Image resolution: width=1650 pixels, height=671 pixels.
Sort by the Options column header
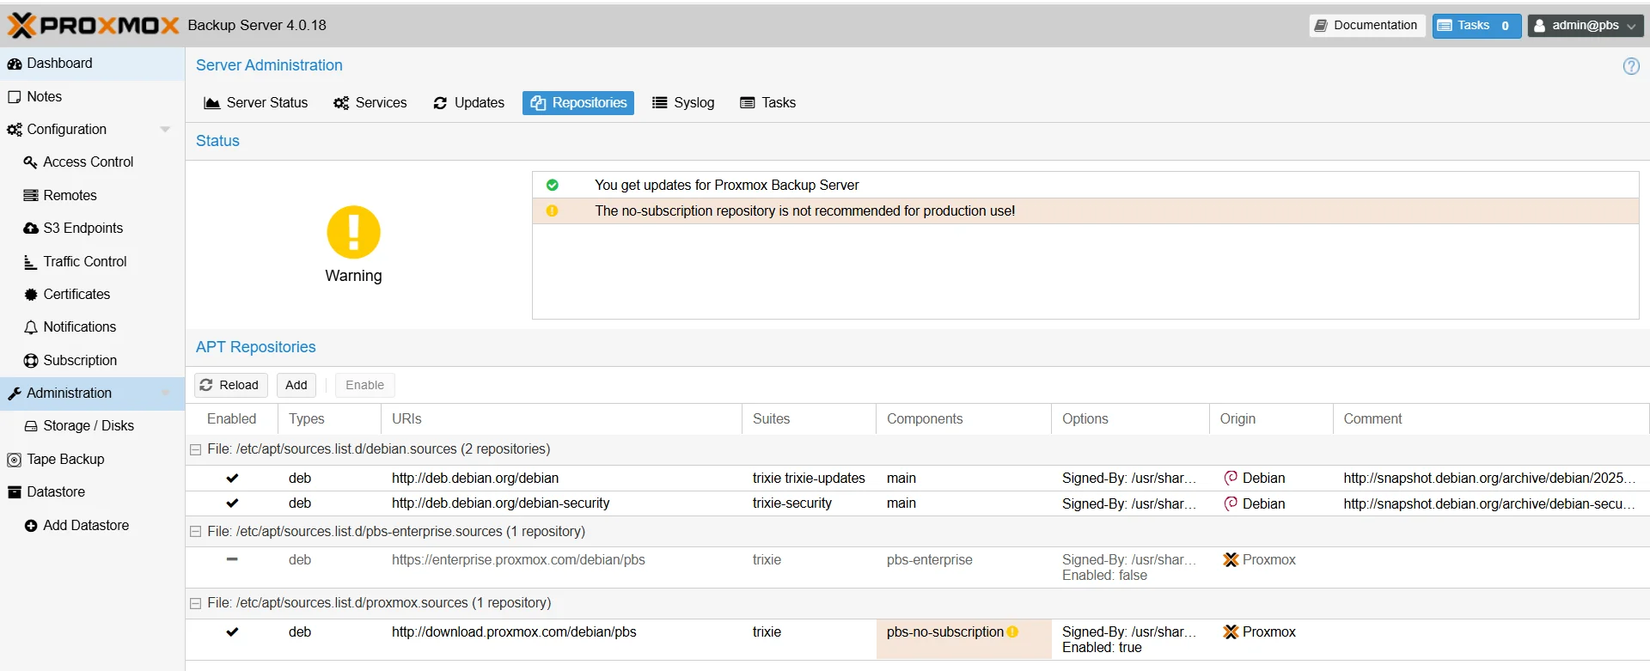pos(1130,419)
